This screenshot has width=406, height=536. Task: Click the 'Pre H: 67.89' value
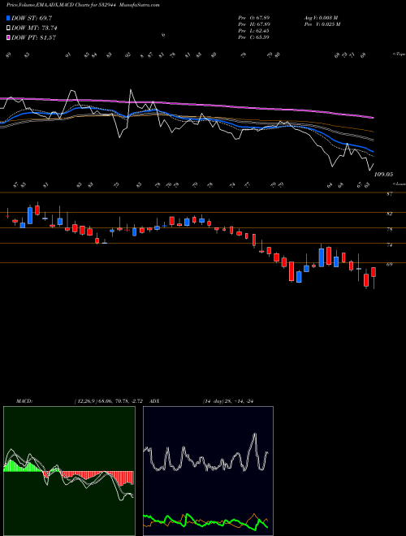[254, 24]
